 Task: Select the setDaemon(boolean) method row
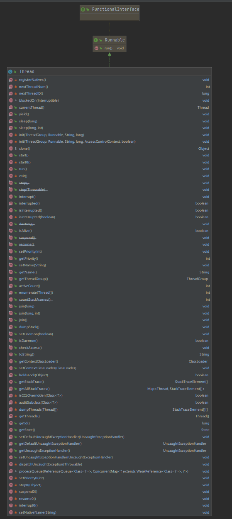pos(110,334)
